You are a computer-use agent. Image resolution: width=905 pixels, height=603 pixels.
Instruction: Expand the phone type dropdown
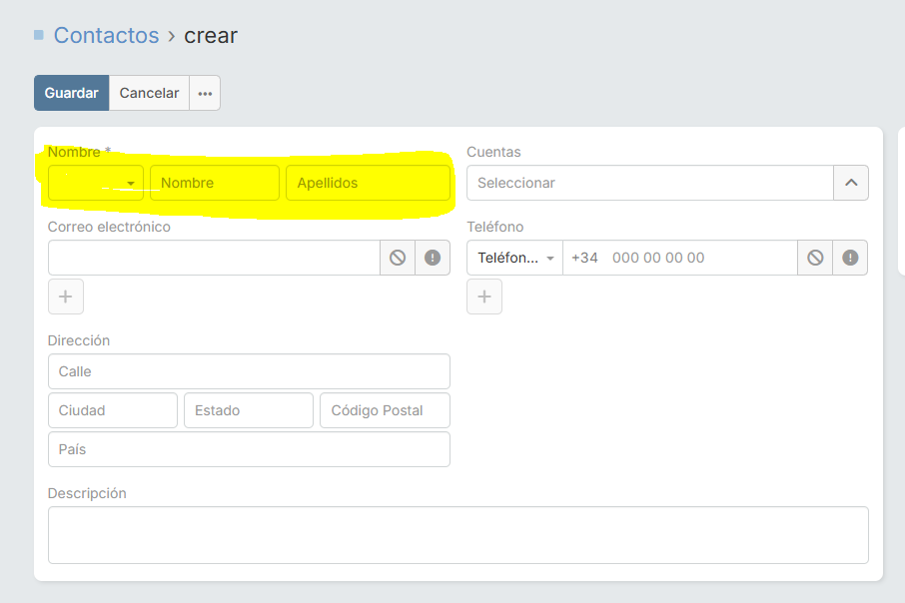pyautogui.click(x=514, y=258)
